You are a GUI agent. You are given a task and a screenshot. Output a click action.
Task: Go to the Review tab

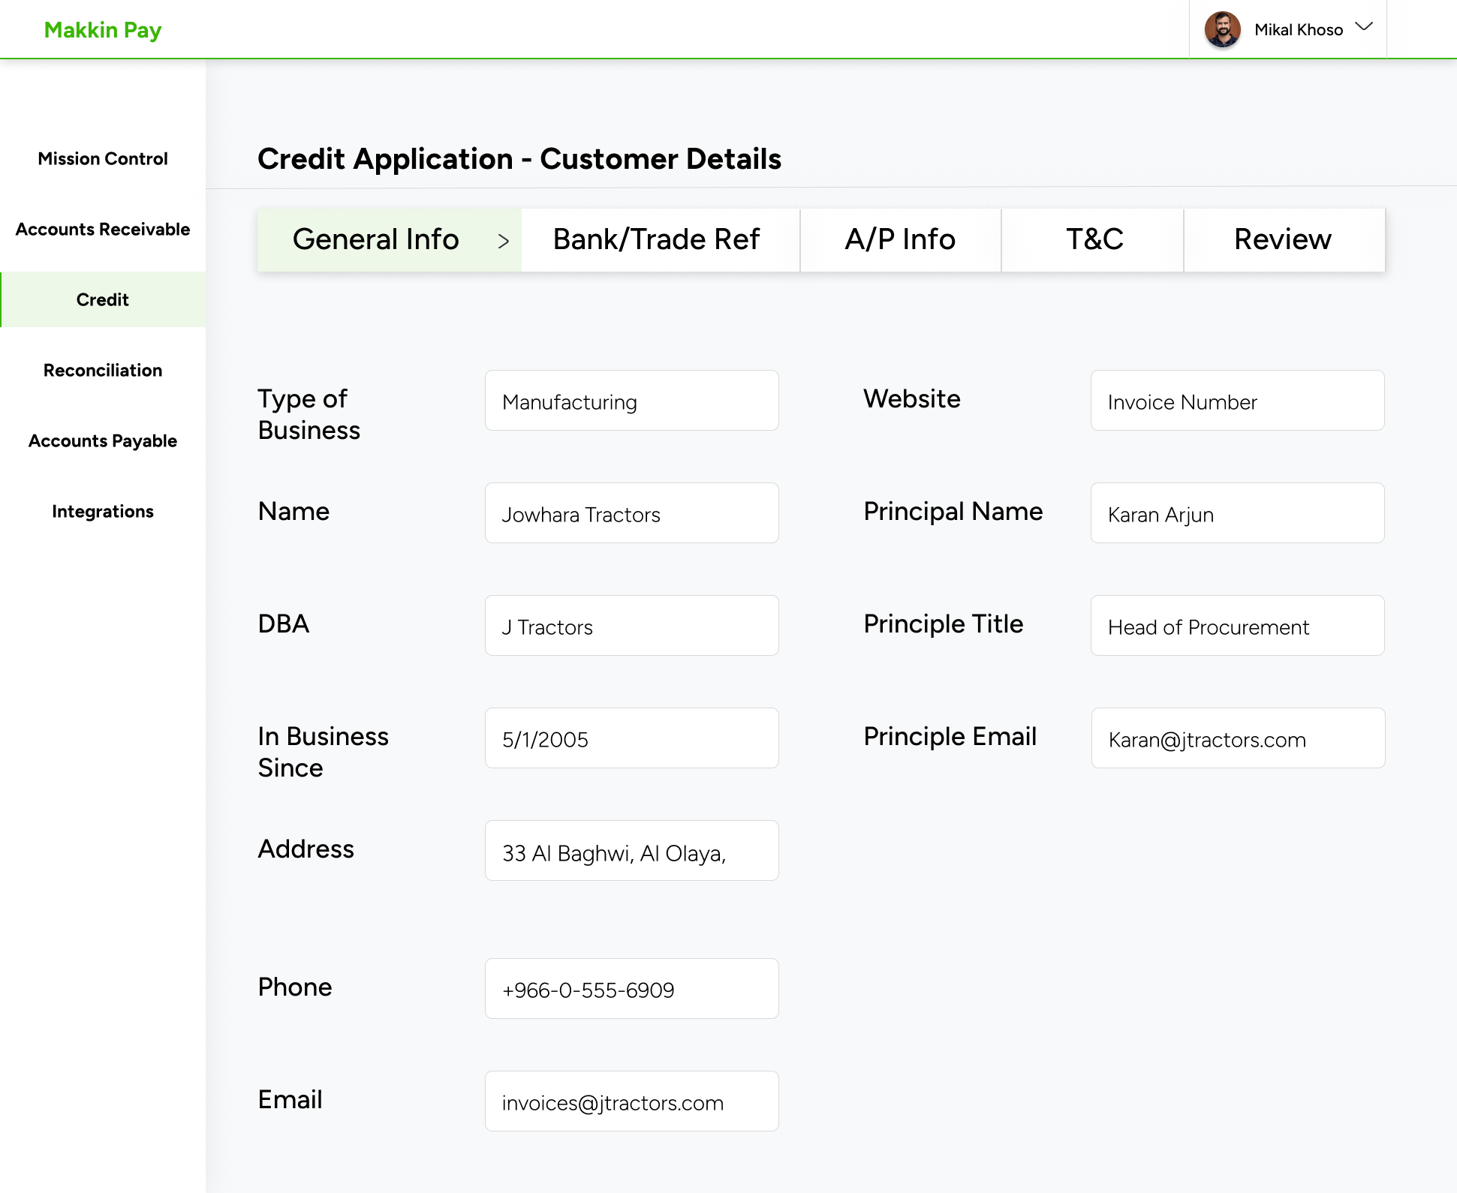[1283, 240]
